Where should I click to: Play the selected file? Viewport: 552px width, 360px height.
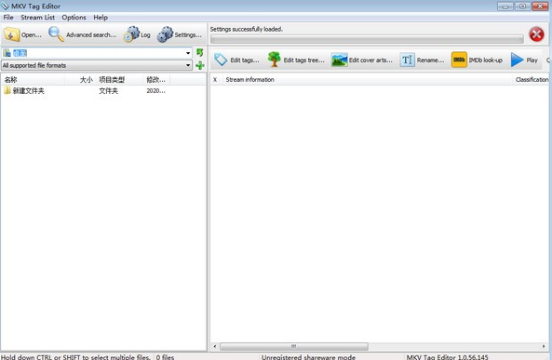point(524,60)
